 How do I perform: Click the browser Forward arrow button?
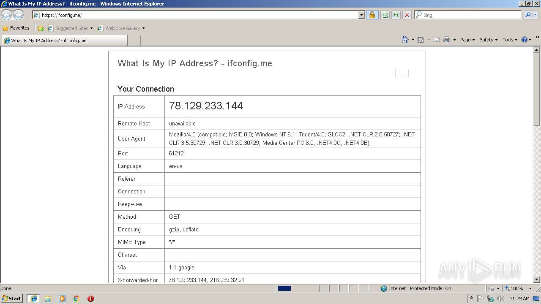pos(18,15)
